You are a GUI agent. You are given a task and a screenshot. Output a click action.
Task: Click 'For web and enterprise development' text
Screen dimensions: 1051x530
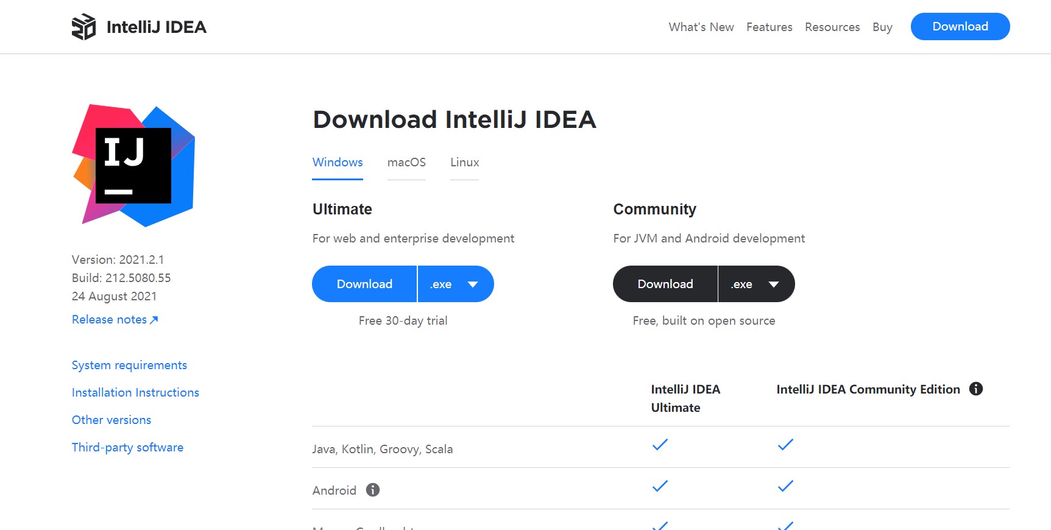[x=413, y=238]
